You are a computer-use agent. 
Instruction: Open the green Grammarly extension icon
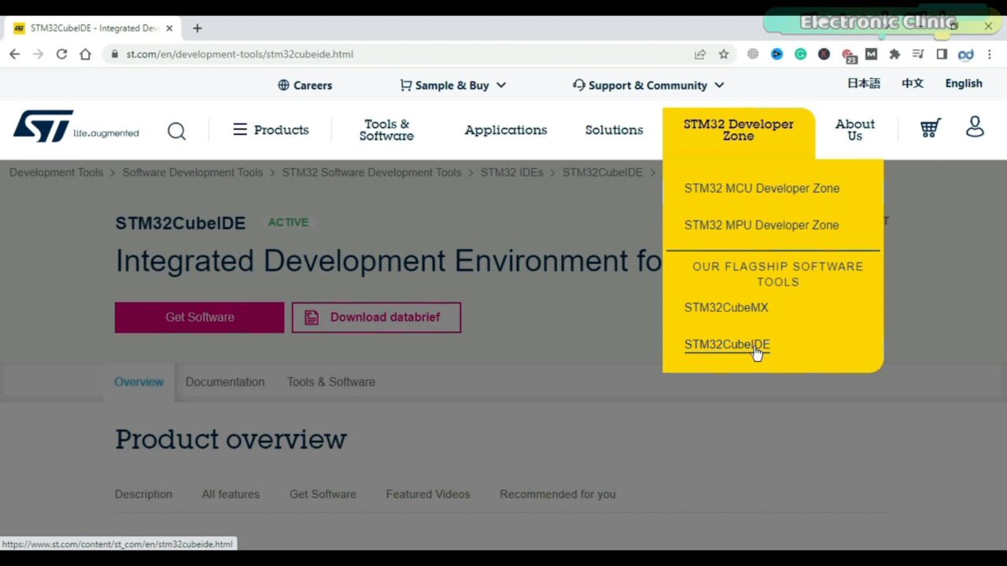(x=800, y=54)
